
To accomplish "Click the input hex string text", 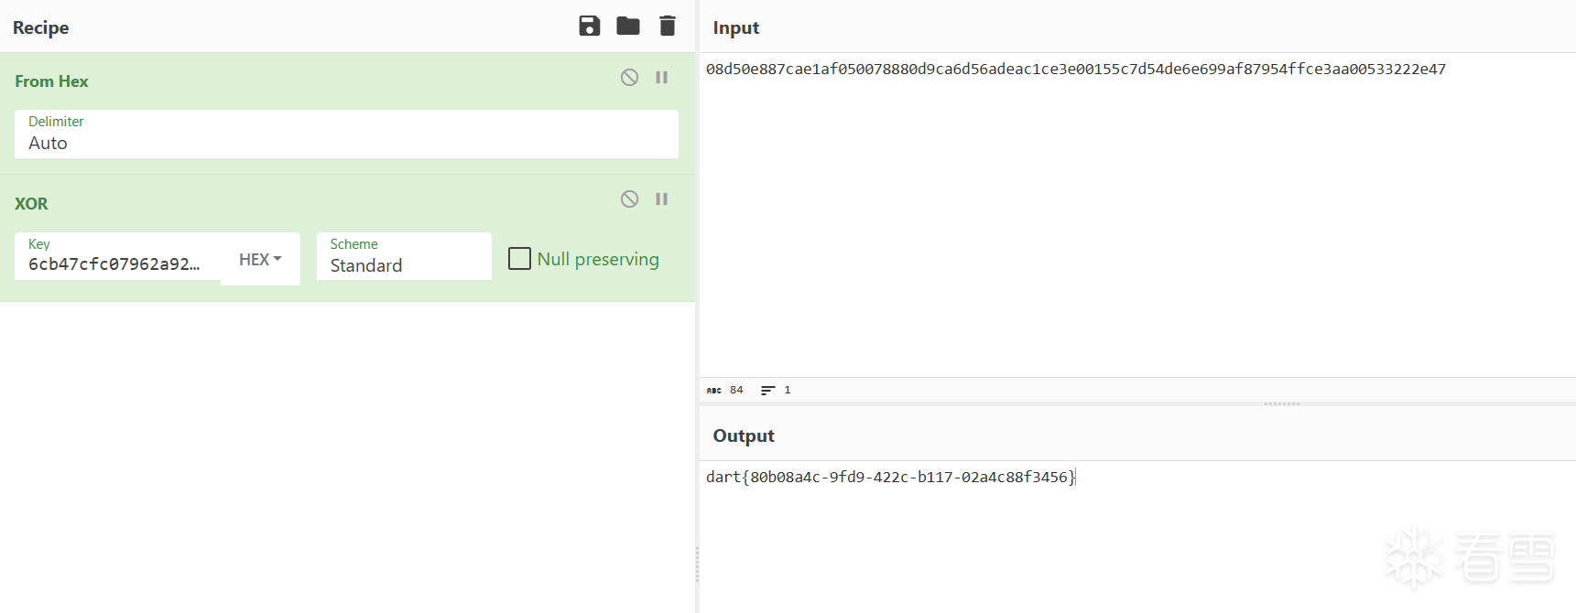I will [x=1075, y=70].
